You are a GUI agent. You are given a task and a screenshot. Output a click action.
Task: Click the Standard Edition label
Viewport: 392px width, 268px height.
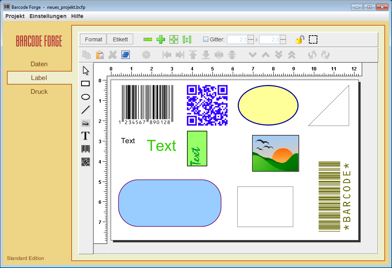(x=26, y=258)
